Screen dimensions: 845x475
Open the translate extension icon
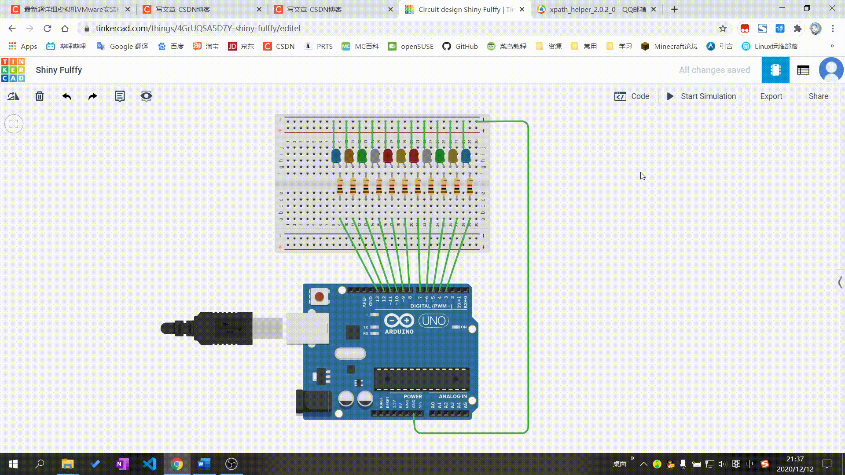(x=780, y=29)
